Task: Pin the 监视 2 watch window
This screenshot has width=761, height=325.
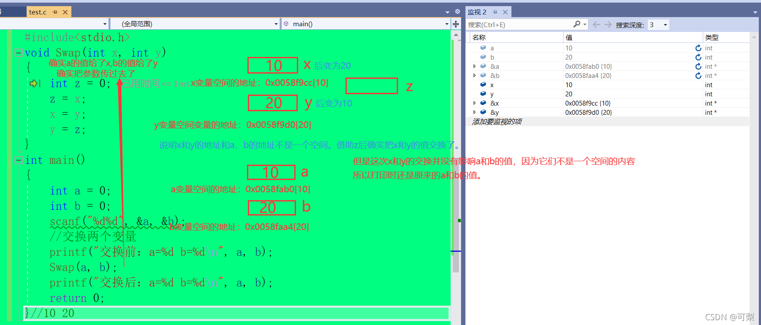Action: [495, 12]
